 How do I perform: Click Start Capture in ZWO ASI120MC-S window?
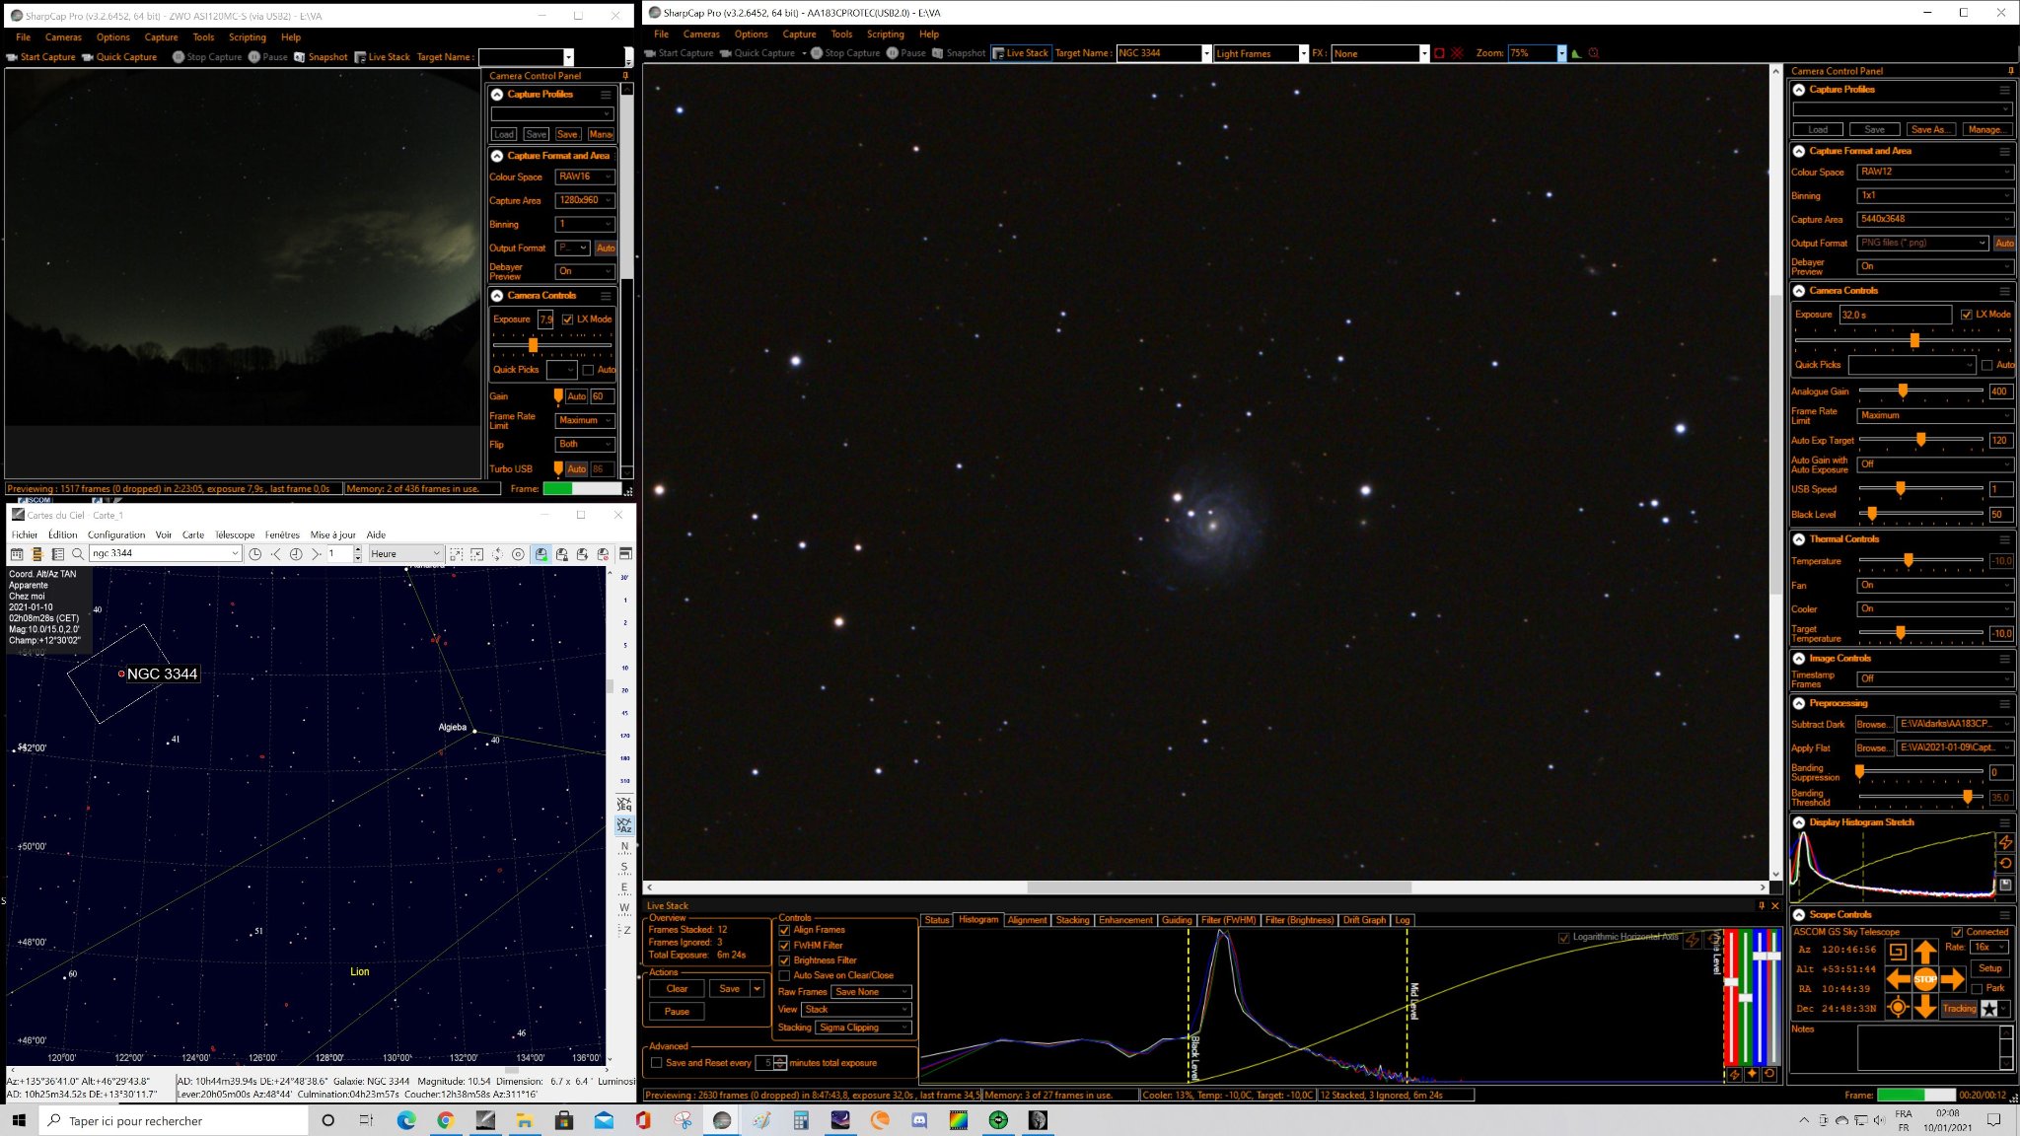click(40, 57)
